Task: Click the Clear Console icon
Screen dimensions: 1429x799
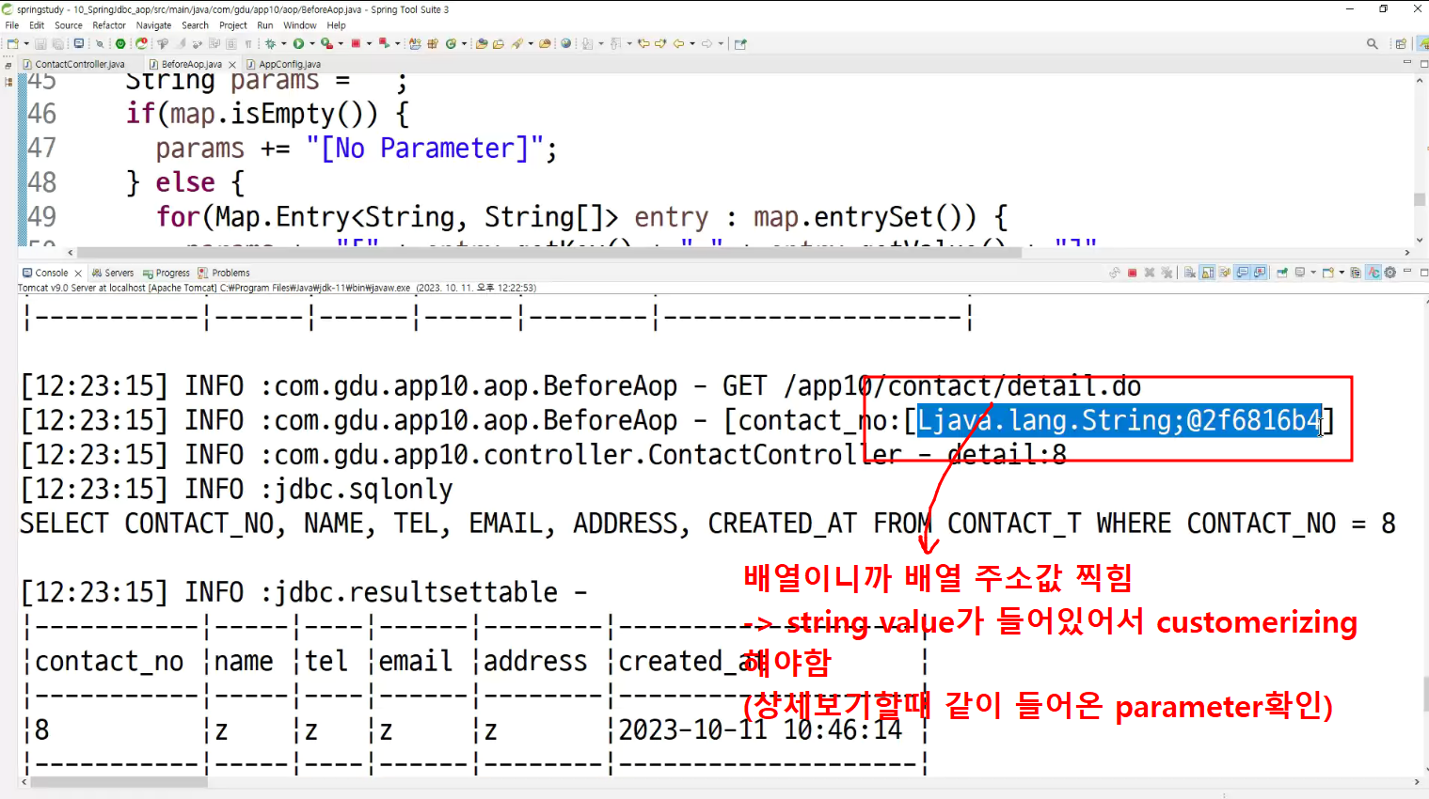Action: coord(1190,273)
